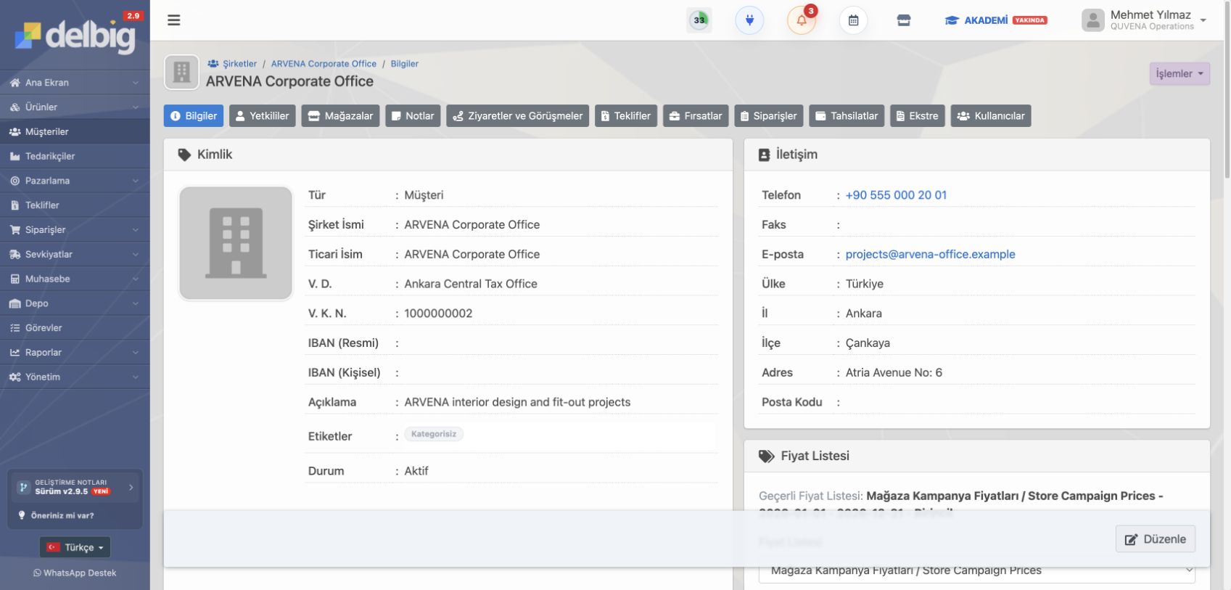Expand Depo sidebar menu

click(75, 303)
